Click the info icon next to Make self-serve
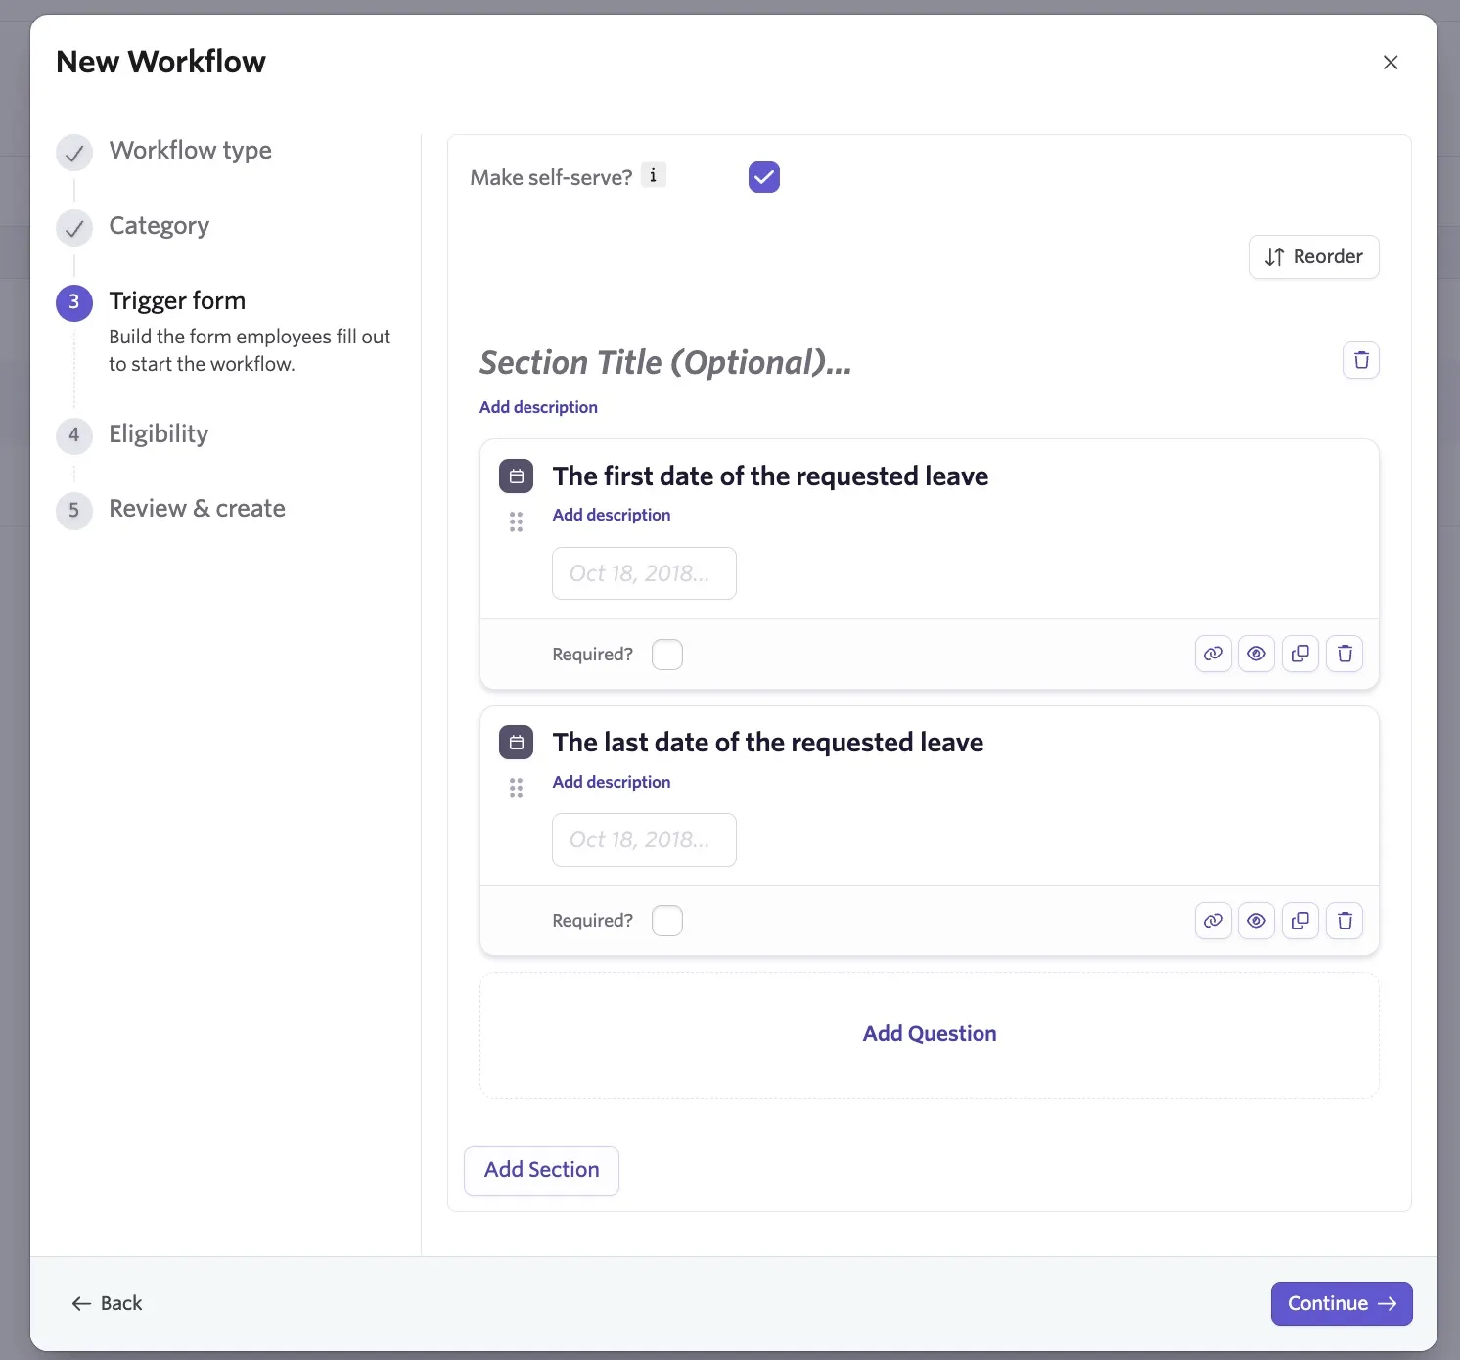 [x=653, y=176]
